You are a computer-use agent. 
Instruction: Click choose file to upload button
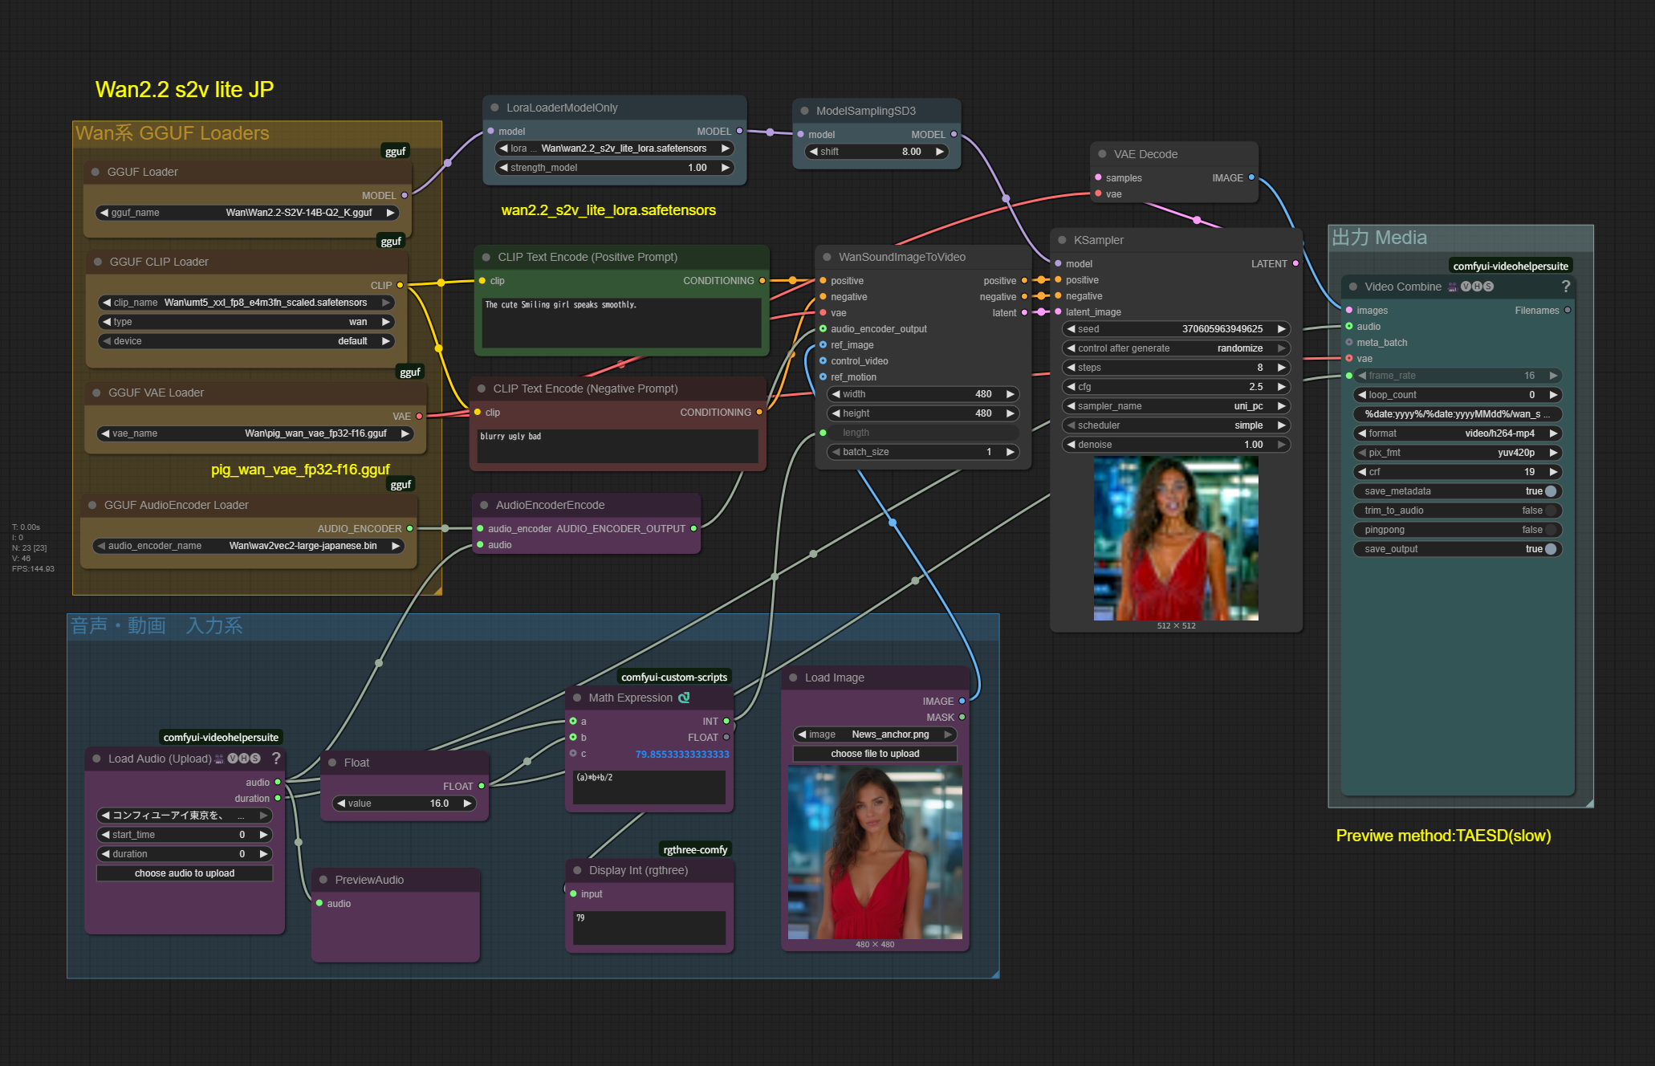pyautogui.click(x=875, y=754)
